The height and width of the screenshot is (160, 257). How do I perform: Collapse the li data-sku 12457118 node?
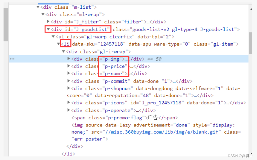pyautogui.click(x=58, y=44)
